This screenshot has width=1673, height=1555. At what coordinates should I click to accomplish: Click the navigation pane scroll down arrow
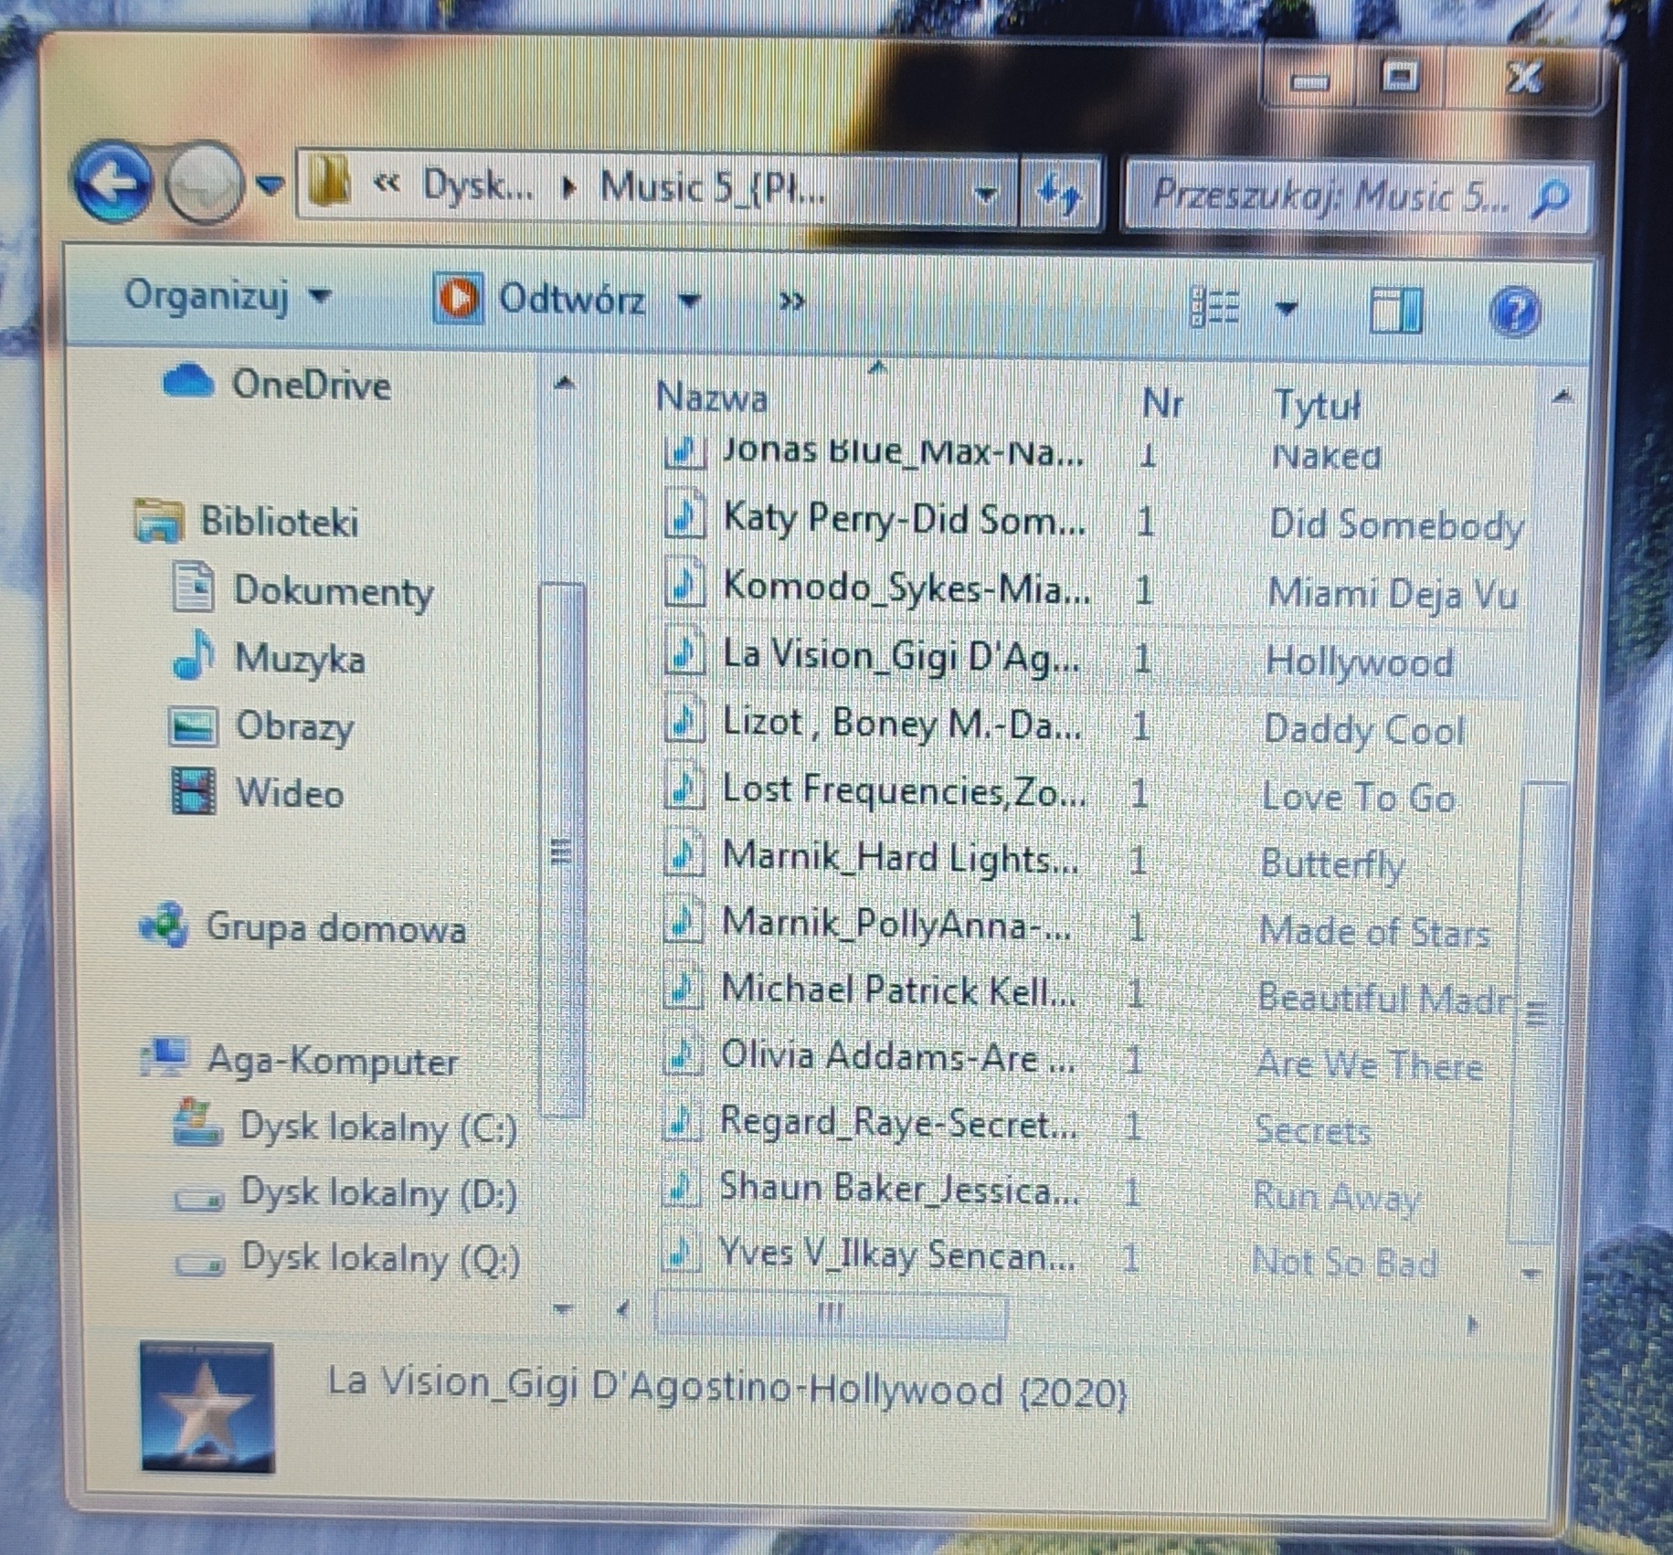click(x=563, y=1311)
